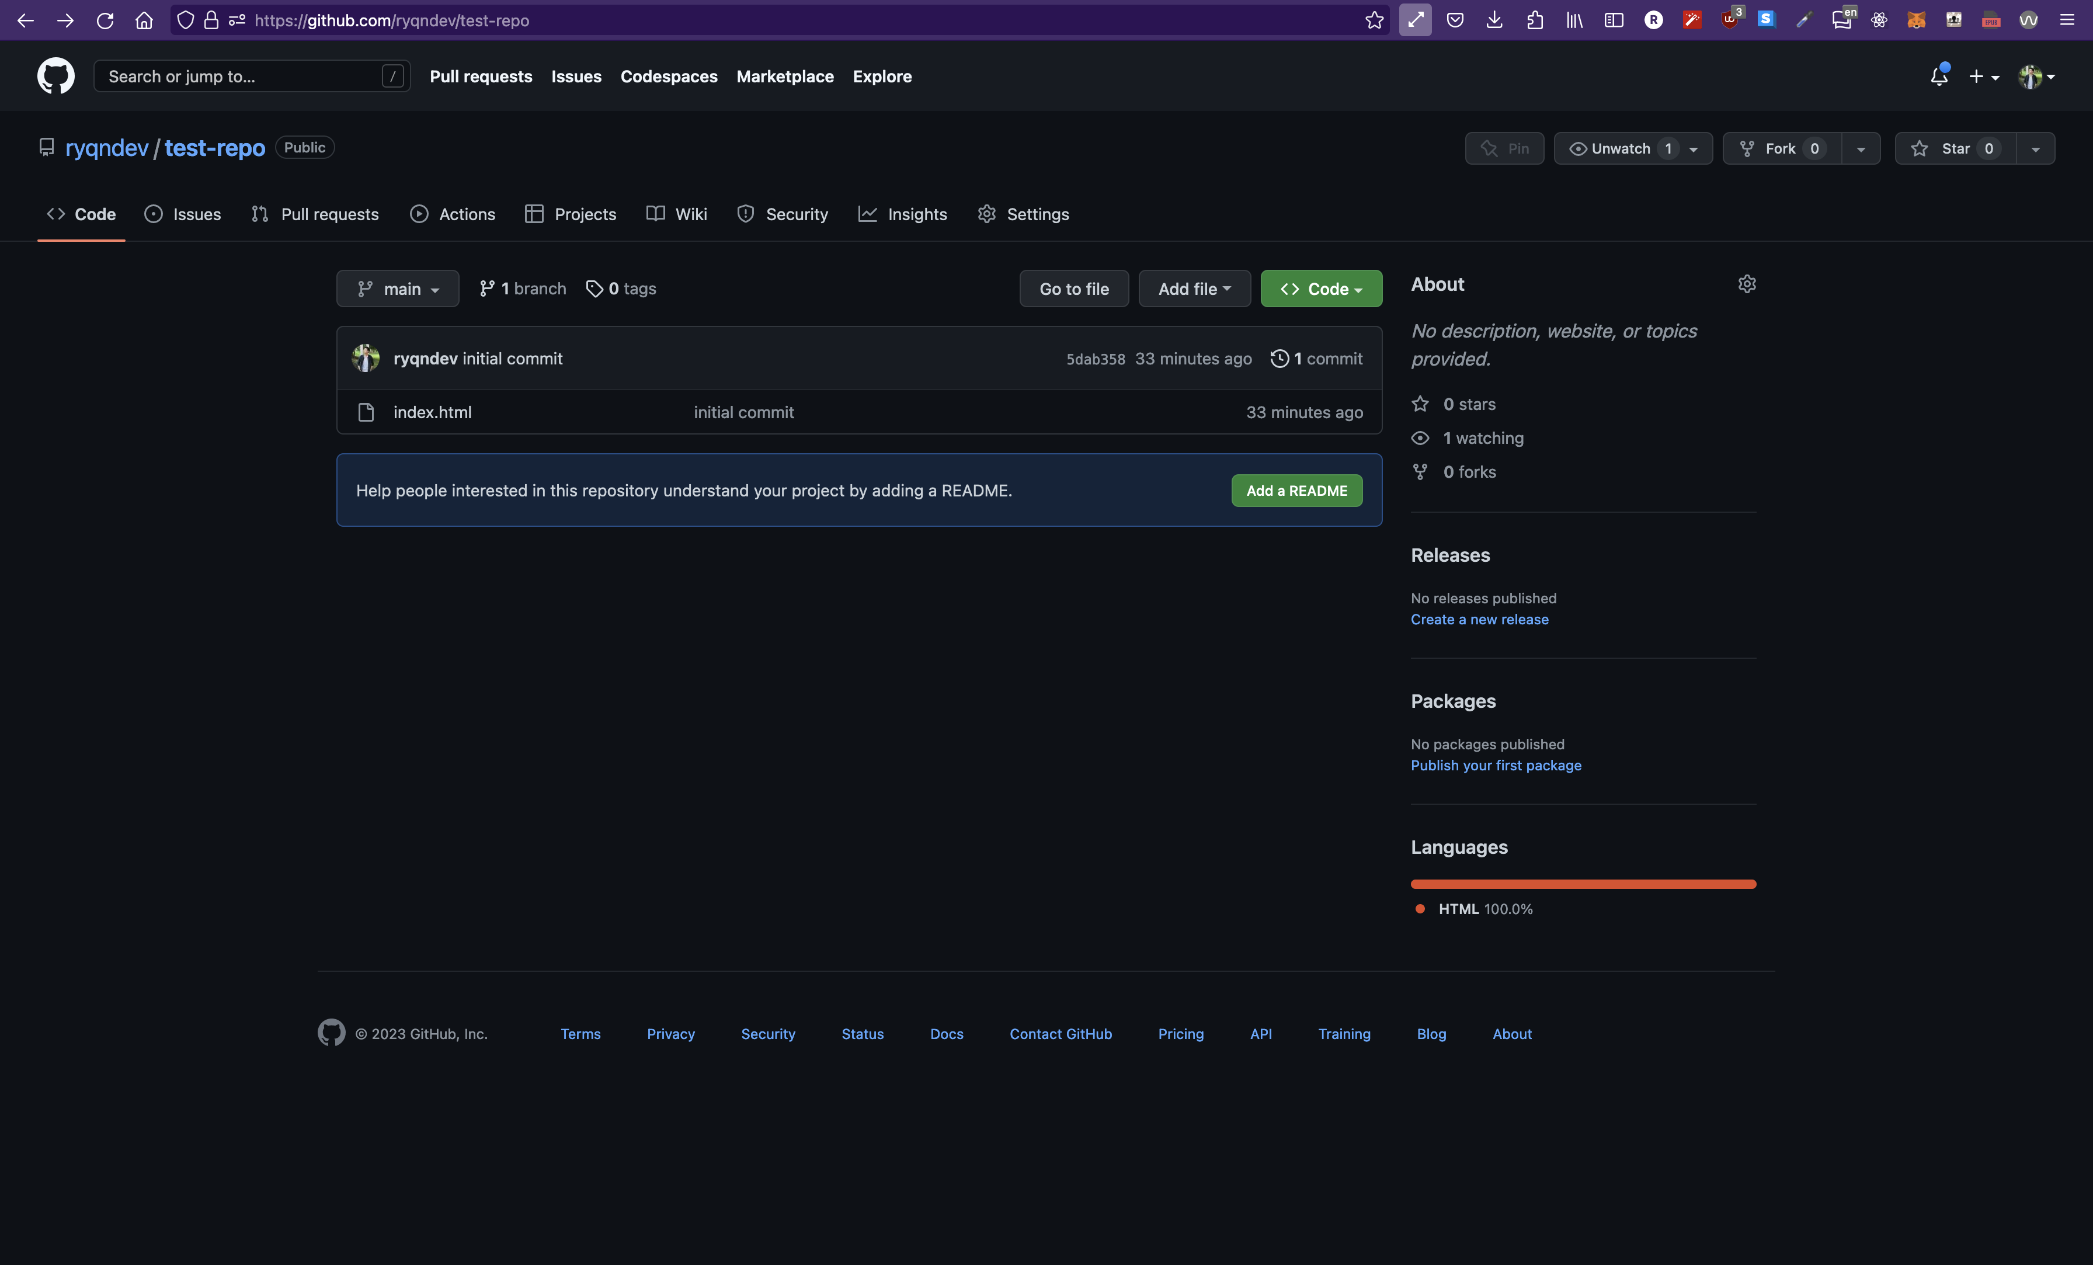Click the Add a README button

[1296, 490]
